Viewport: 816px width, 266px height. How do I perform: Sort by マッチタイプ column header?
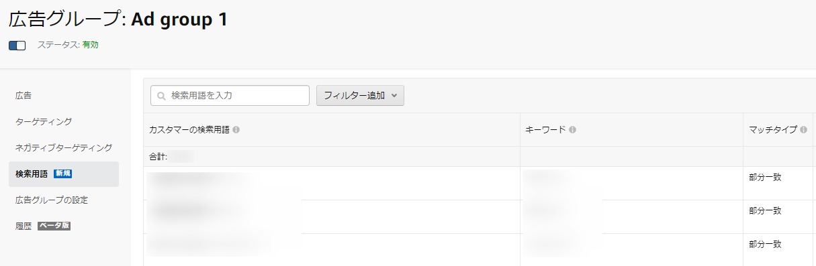pos(772,130)
